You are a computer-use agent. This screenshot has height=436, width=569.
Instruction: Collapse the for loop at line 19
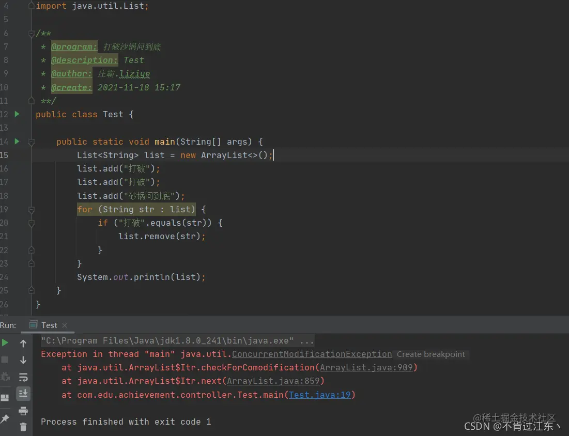tap(32, 210)
